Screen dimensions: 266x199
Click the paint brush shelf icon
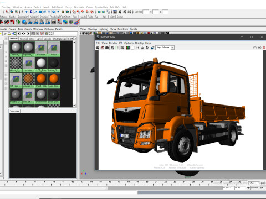tap(77, 22)
